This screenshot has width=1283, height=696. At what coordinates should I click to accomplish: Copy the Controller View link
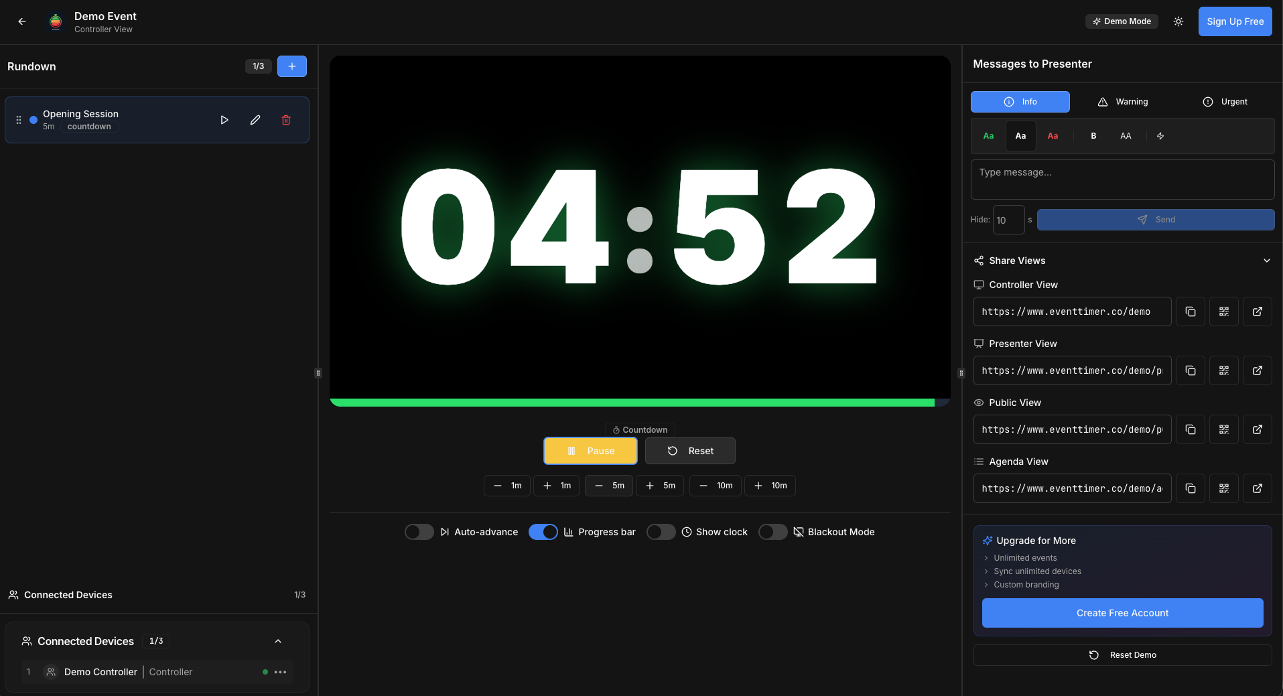coord(1190,311)
